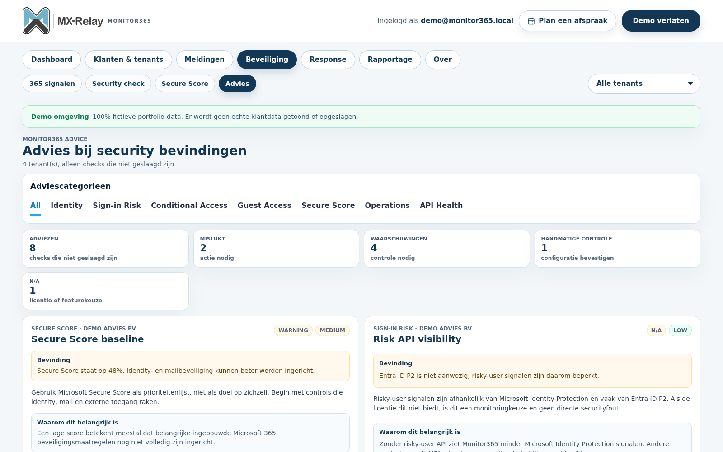Click the Secure Score staat op 48% finding

176,371
